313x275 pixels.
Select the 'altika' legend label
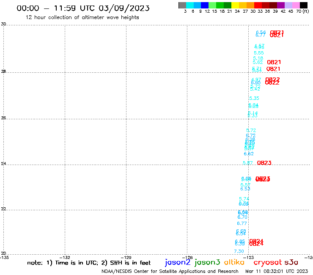pyautogui.click(x=234, y=262)
